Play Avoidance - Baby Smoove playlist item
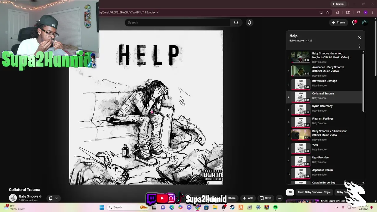Viewport: 377px width, 212px height. (x=324, y=71)
